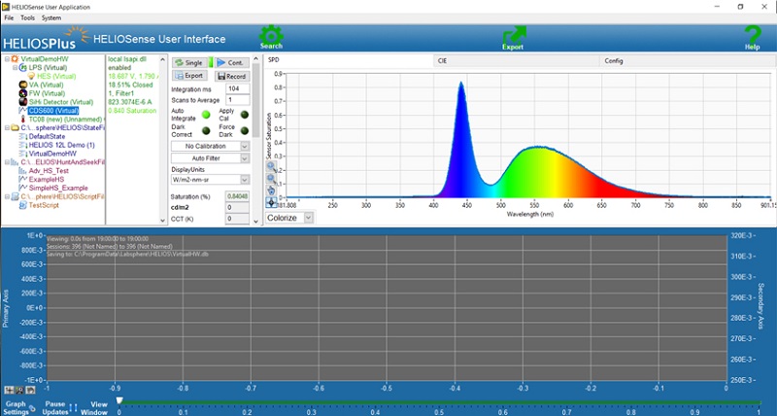Select the SiHi Detector (Virtual) device

60,102
